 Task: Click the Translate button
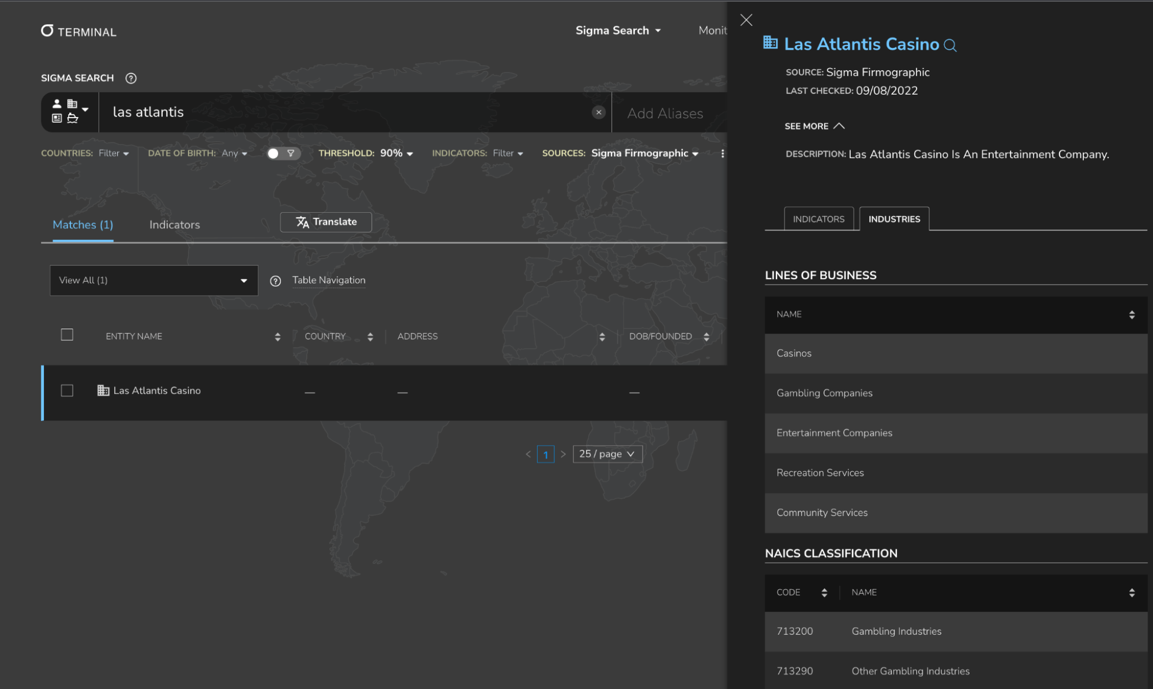click(326, 222)
